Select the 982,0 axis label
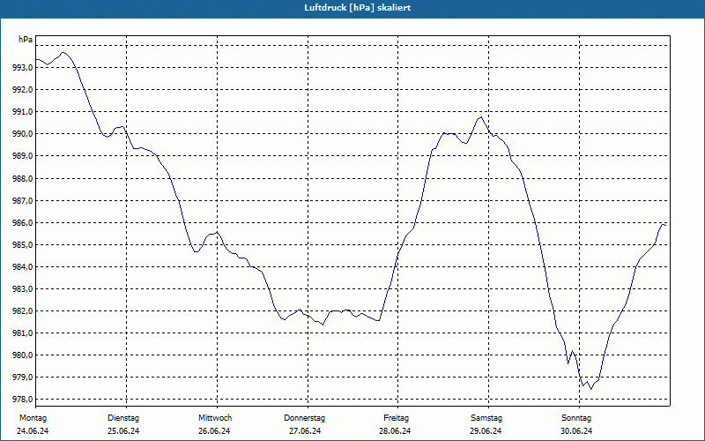Screen dimensions: 705x441 [x=23, y=311]
